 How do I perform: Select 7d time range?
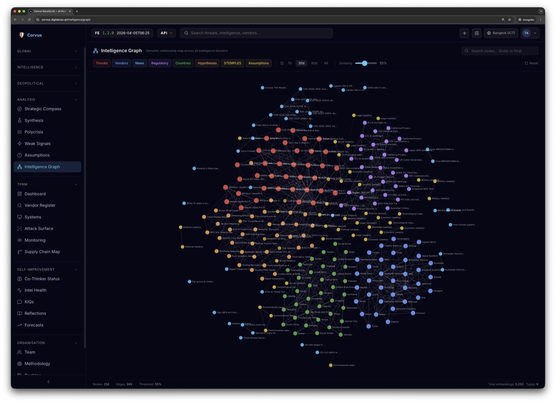[x=289, y=64]
